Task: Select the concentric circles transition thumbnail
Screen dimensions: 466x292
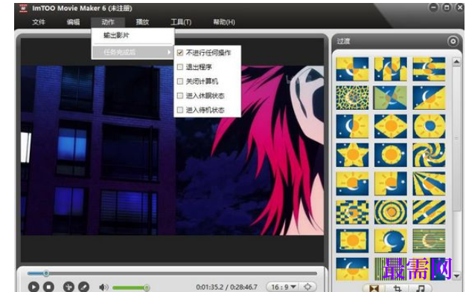Action: [391, 212]
